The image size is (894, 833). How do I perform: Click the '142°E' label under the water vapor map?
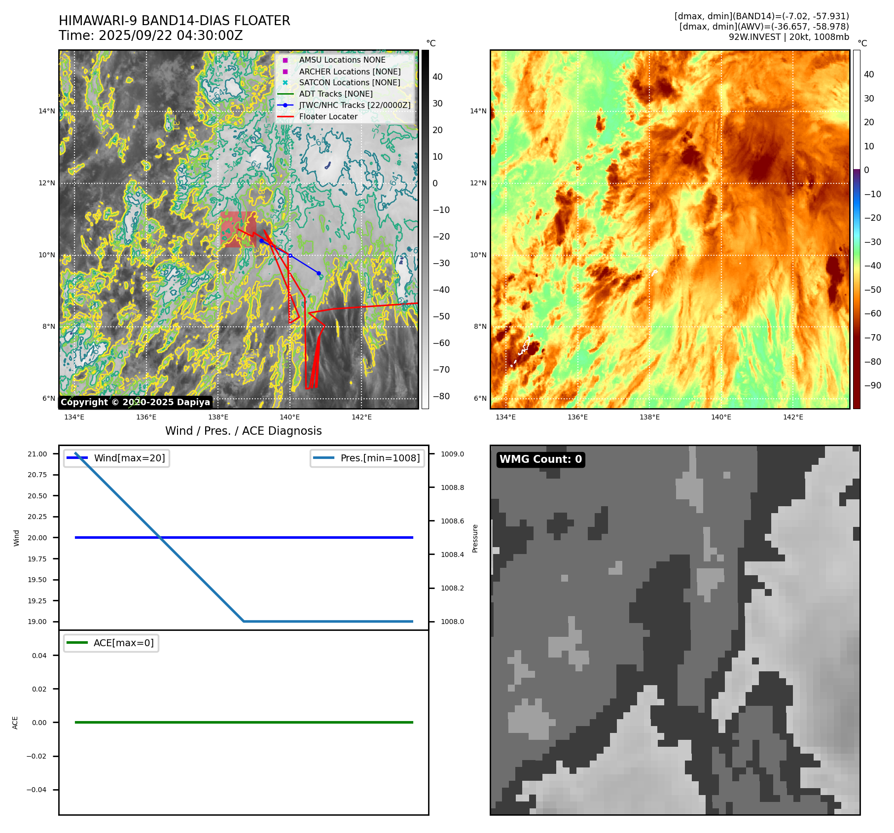click(793, 417)
